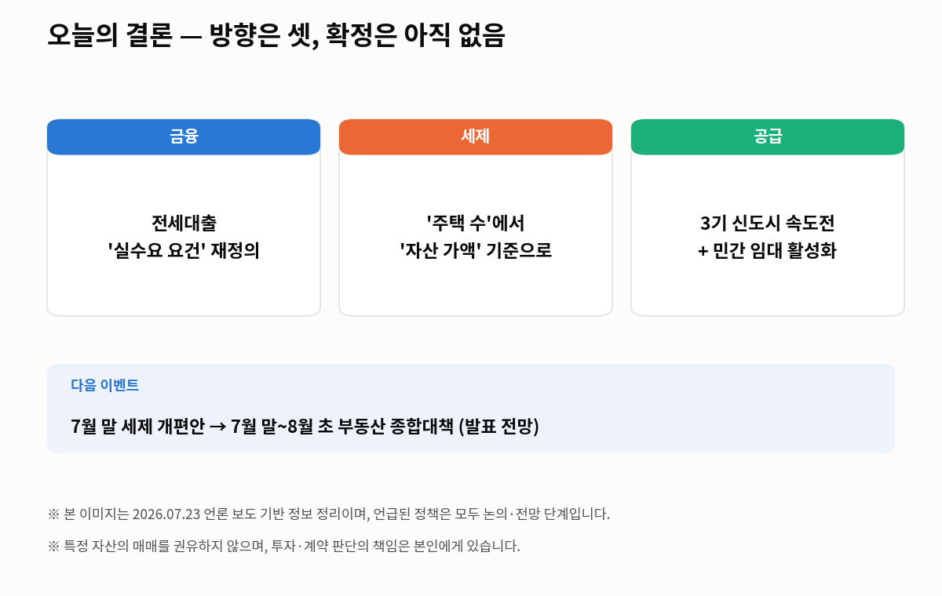The width and height of the screenshot is (942, 596).
Task: Click the blue 금융 card header
Action: 184,137
